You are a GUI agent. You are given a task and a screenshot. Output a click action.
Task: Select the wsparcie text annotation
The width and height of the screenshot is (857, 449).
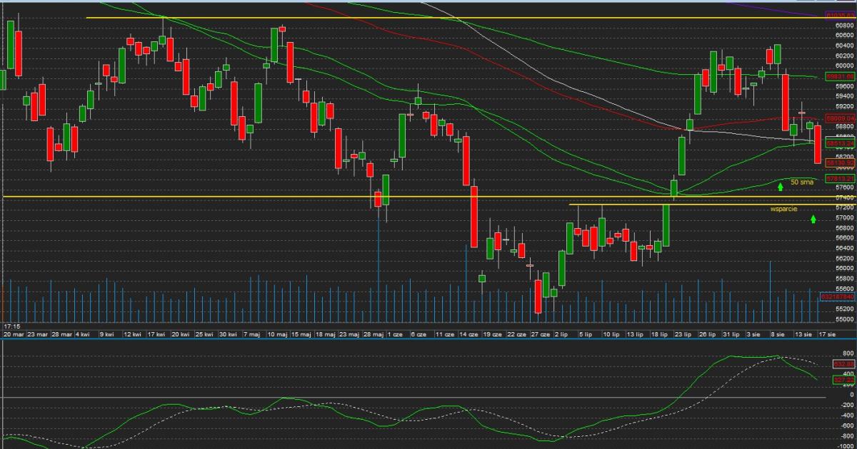click(783, 210)
